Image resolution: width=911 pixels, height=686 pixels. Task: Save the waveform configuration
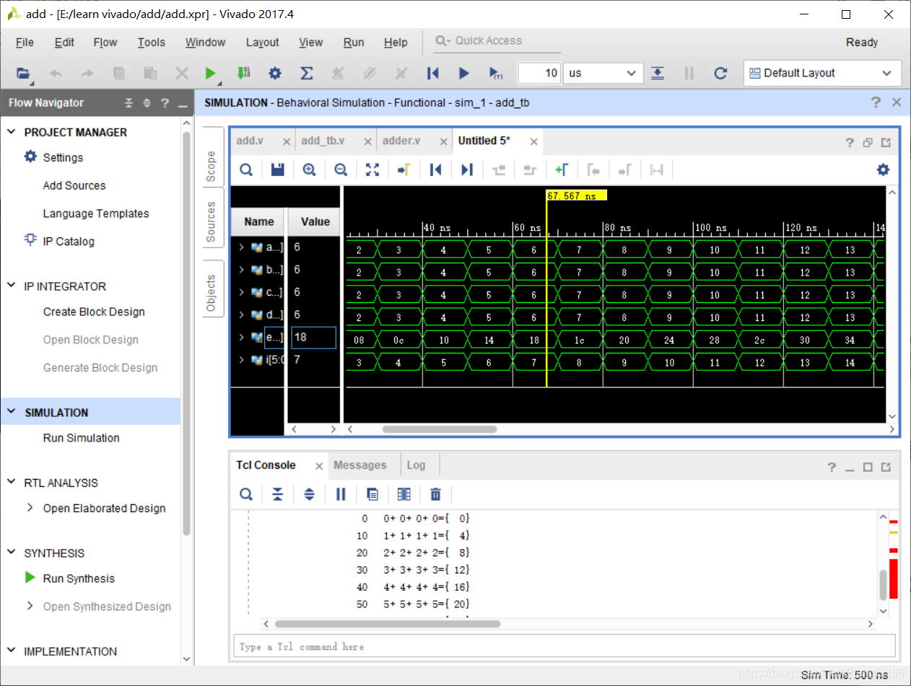click(277, 170)
